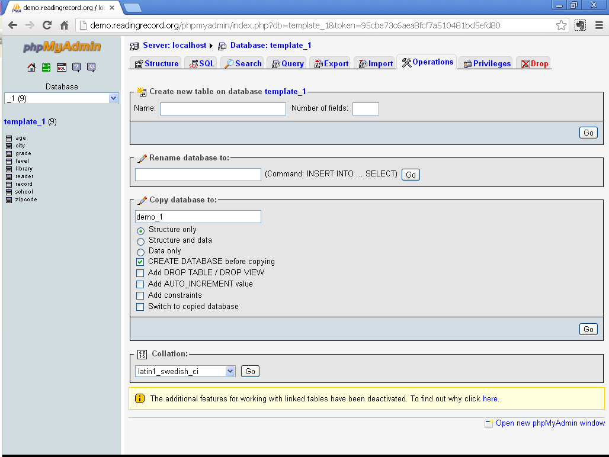Click the Number of fields input

(366, 108)
